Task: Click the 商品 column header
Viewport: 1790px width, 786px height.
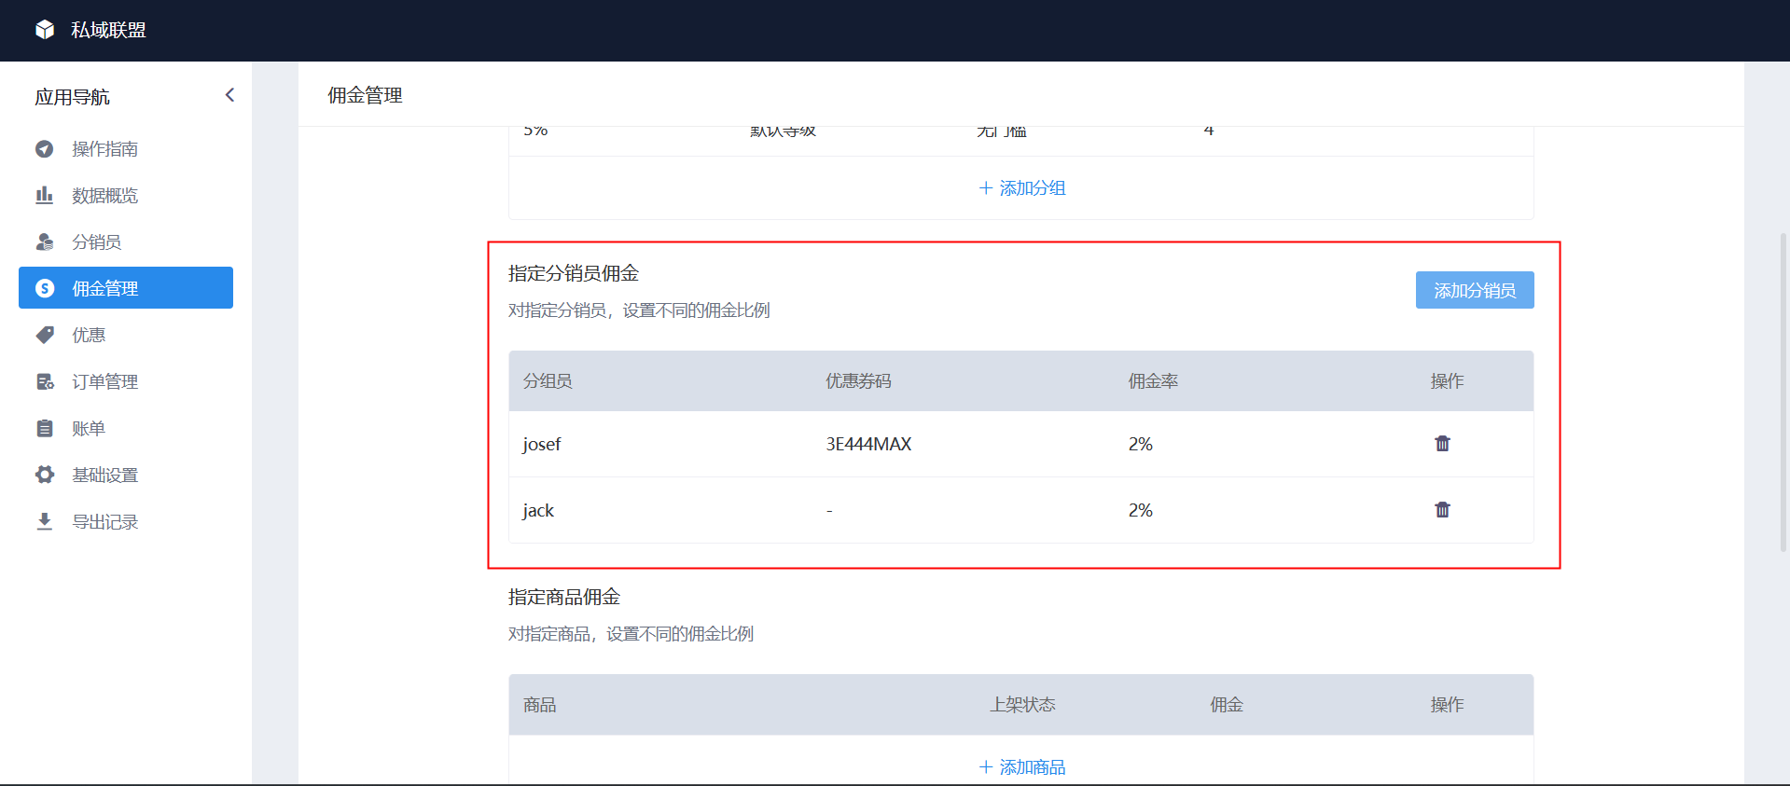Action: click(539, 705)
